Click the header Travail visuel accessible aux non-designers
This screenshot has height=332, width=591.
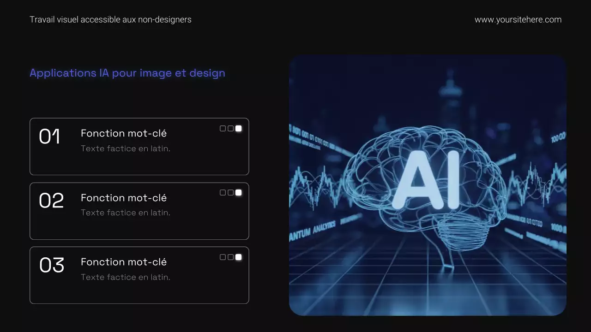pyautogui.click(x=110, y=19)
